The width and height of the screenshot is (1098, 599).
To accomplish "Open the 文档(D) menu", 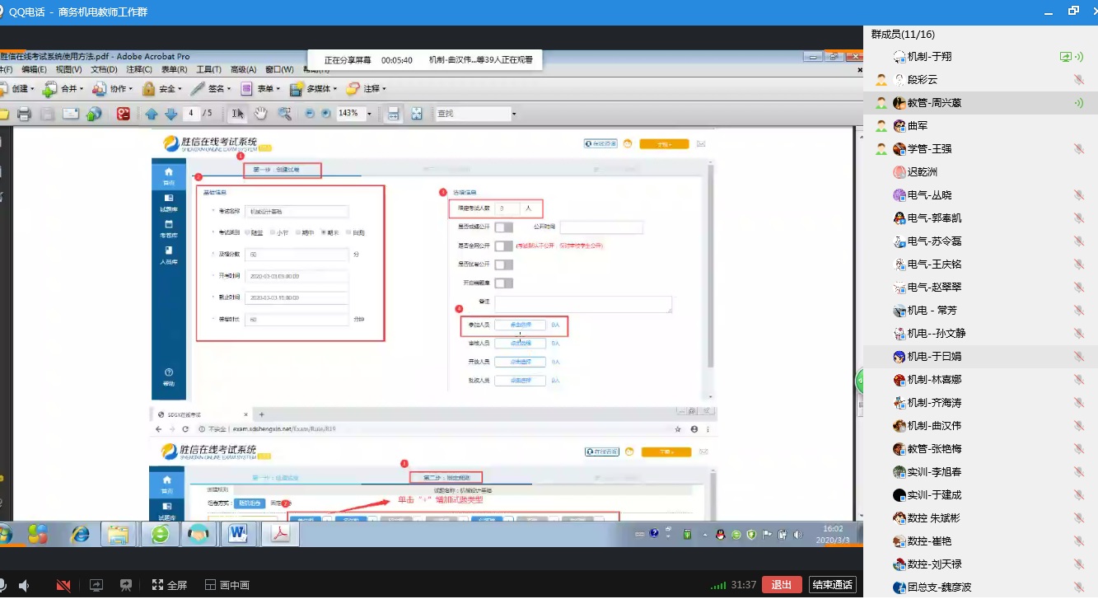I will (104, 70).
